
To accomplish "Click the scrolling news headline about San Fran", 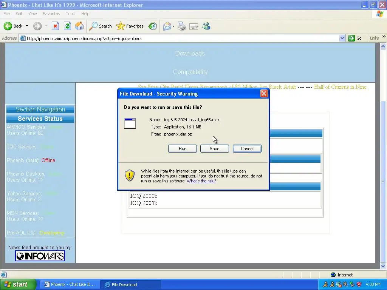I will 217,87.
